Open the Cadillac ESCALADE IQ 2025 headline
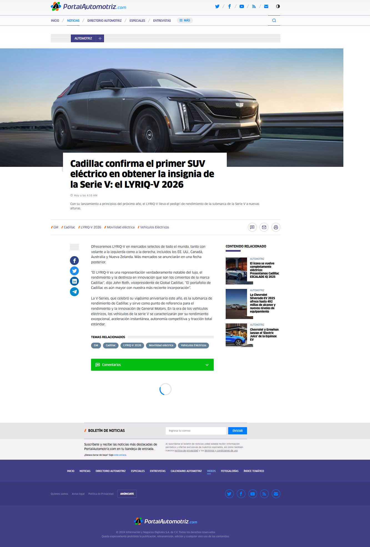 pyautogui.click(x=265, y=270)
